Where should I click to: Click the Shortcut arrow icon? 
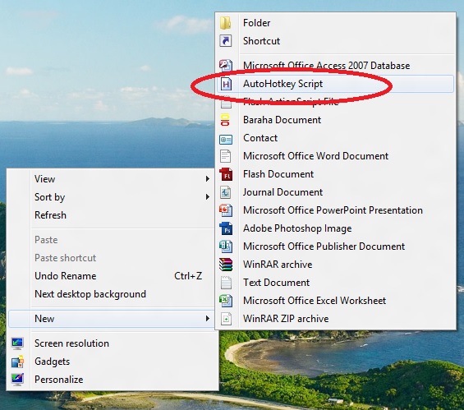pyautogui.click(x=226, y=41)
